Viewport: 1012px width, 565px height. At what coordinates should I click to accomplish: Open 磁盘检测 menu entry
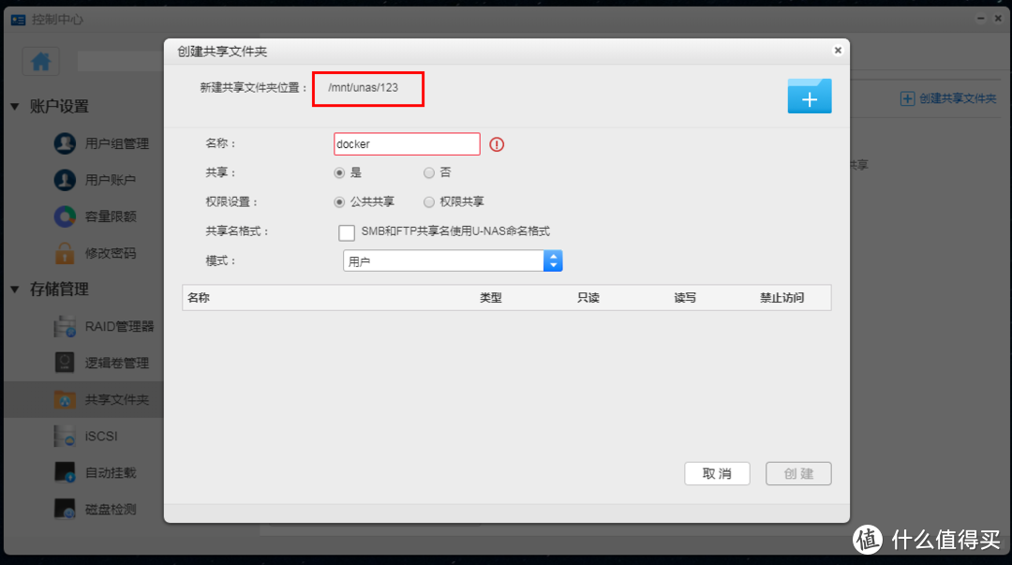111,510
